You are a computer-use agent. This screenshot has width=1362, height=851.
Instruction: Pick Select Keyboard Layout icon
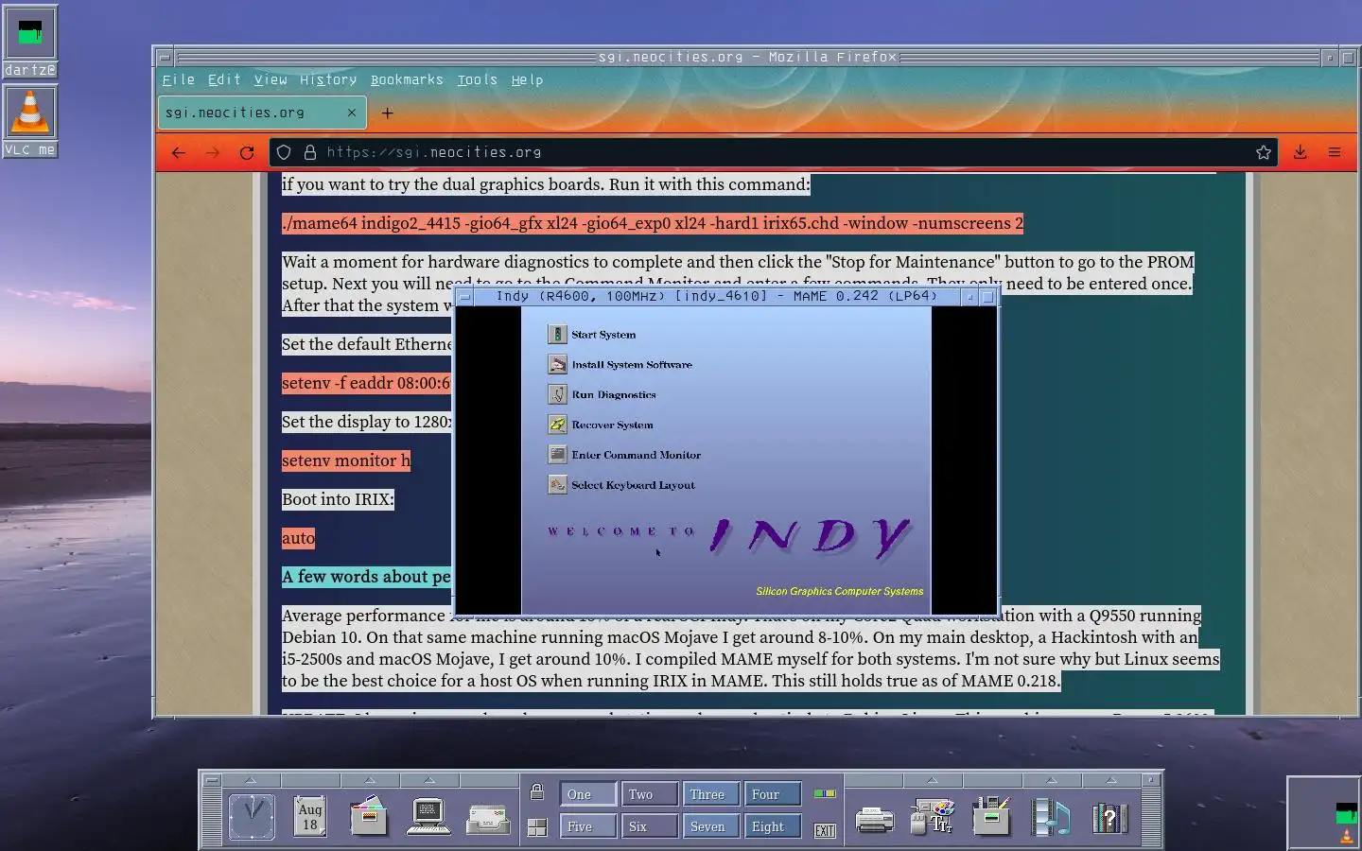[x=557, y=485]
